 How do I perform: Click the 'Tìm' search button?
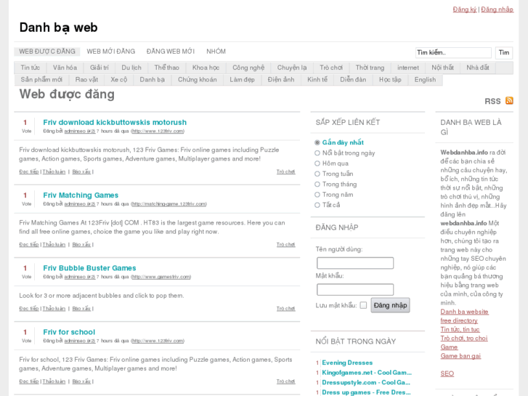point(504,52)
